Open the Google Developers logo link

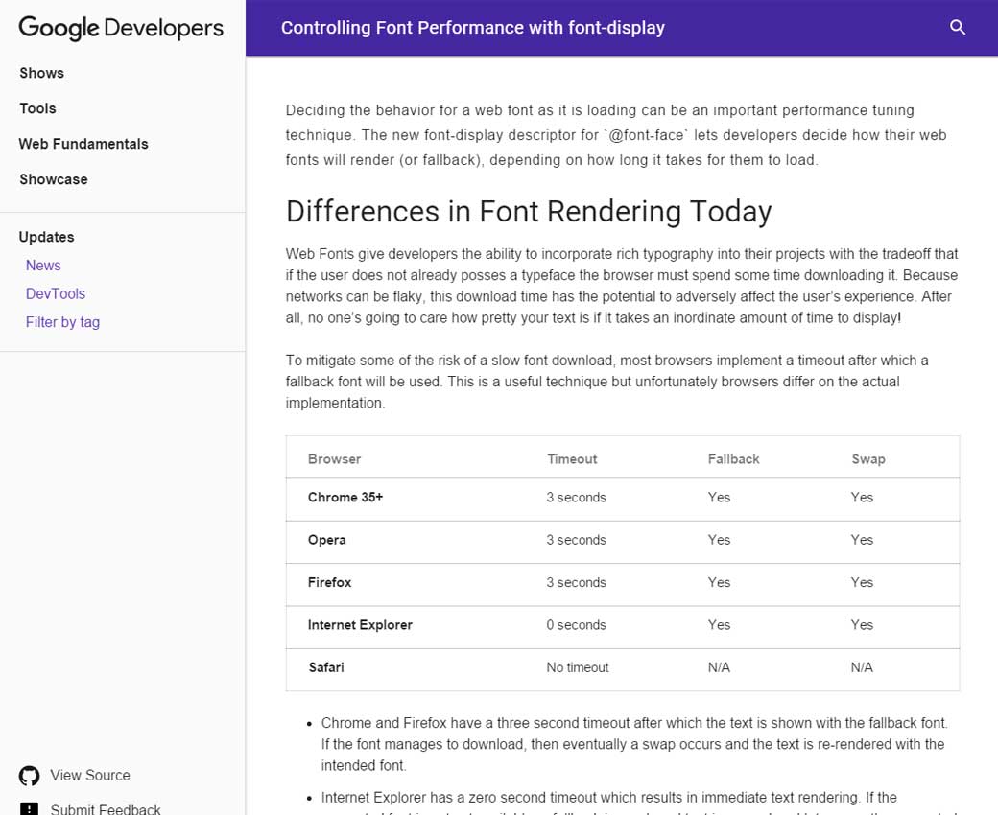pos(121,28)
